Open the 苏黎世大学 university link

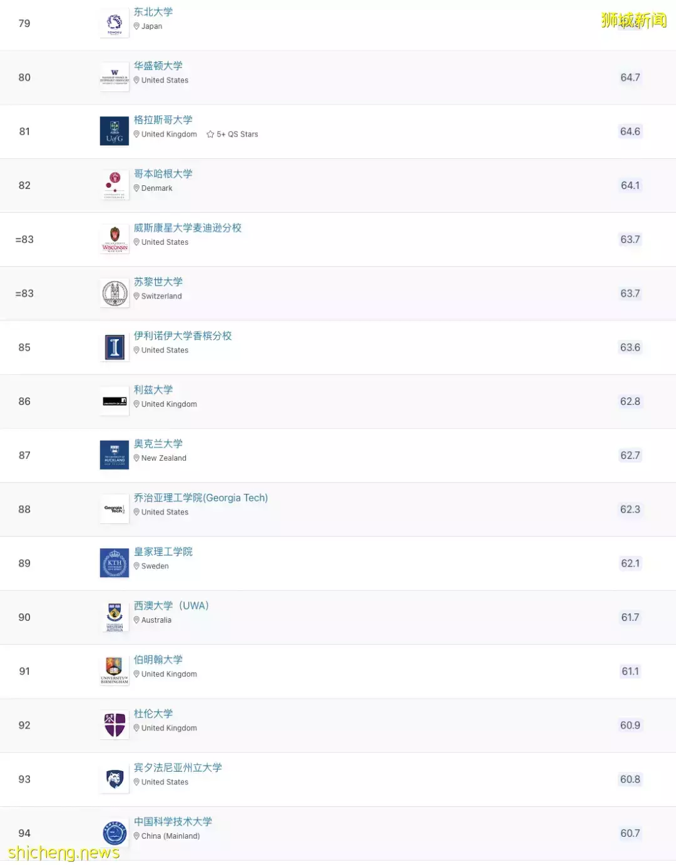(158, 282)
